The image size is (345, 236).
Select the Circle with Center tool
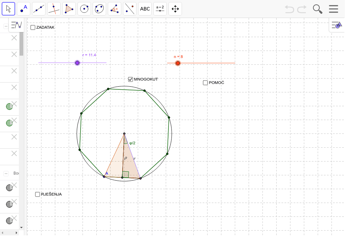click(84, 8)
